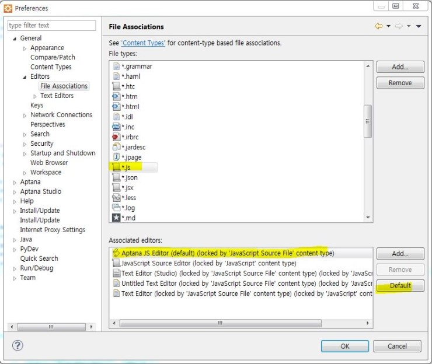Click the *.jardesc file icon
This screenshot has width=432, height=364.
[x=116, y=147]
